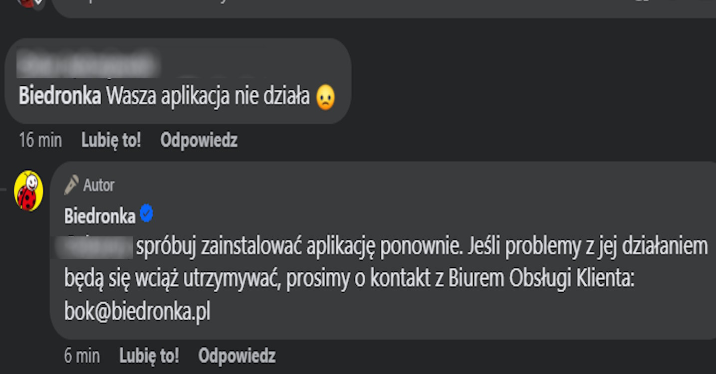Open Biedronka page name in the reply
The height and width of the screenshot is (374, 716).
point(100,216)
